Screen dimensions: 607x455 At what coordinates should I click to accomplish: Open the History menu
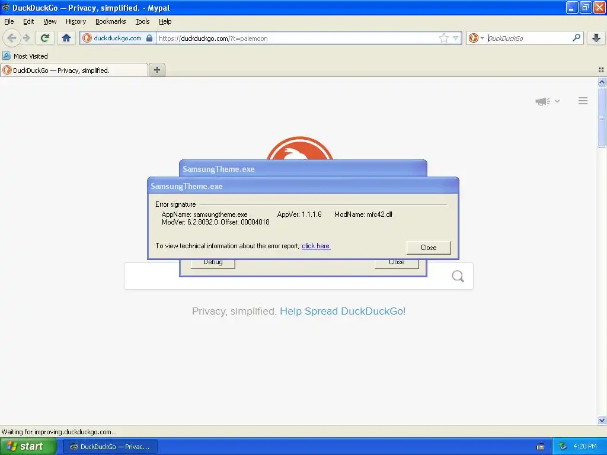point(76,21)
